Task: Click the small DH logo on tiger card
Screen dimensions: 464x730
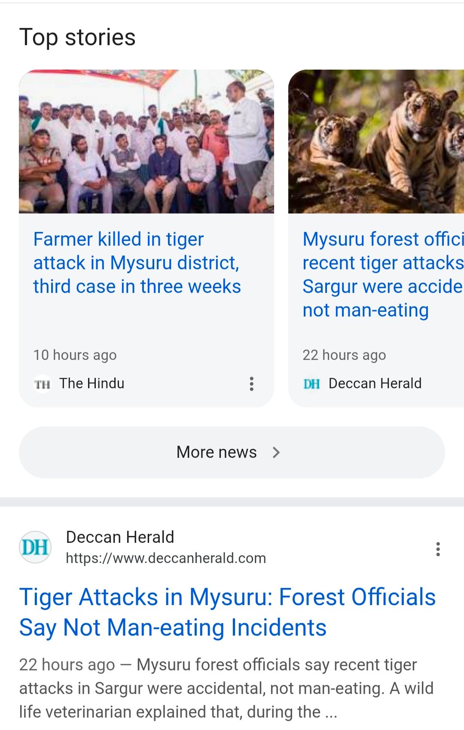Action: (311, 384)
